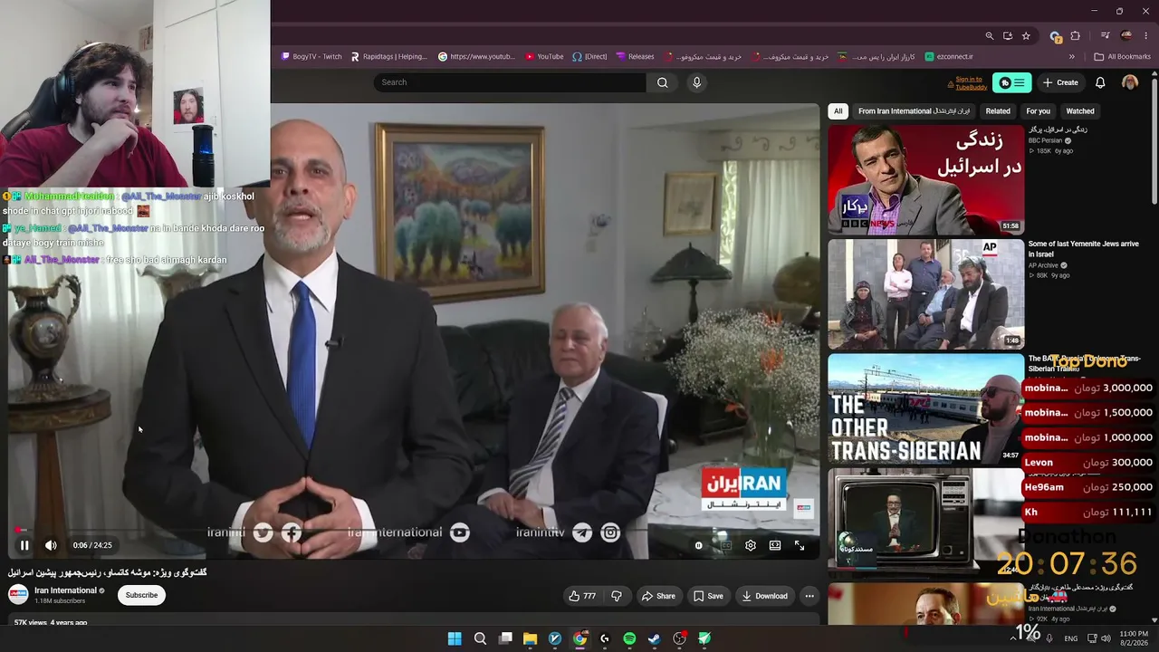This screenshot has width=1159, height=652.
Task: Open more actions three-dot menu below video
Action: coord(809,596)
